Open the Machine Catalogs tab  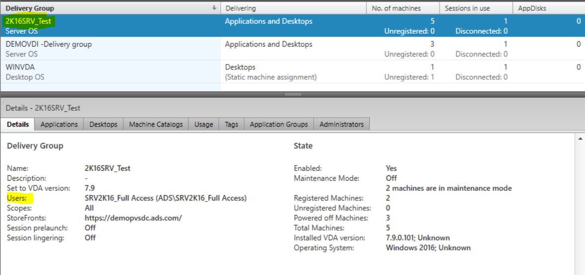[156, 124]
